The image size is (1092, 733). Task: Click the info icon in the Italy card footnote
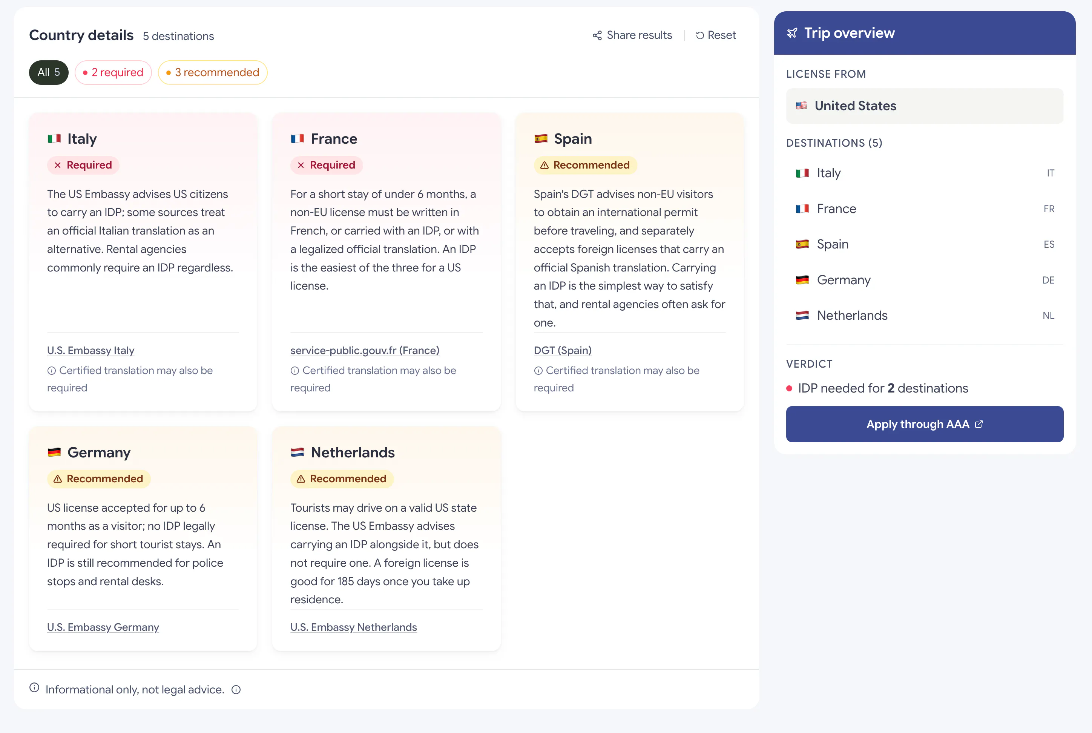pyautogui.click(x=51, y=371)
